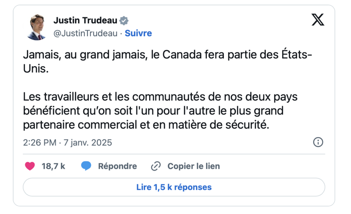The image size is (351, 214).
Task: Click the Justin Trudeau display name
Action: point(85,21)
